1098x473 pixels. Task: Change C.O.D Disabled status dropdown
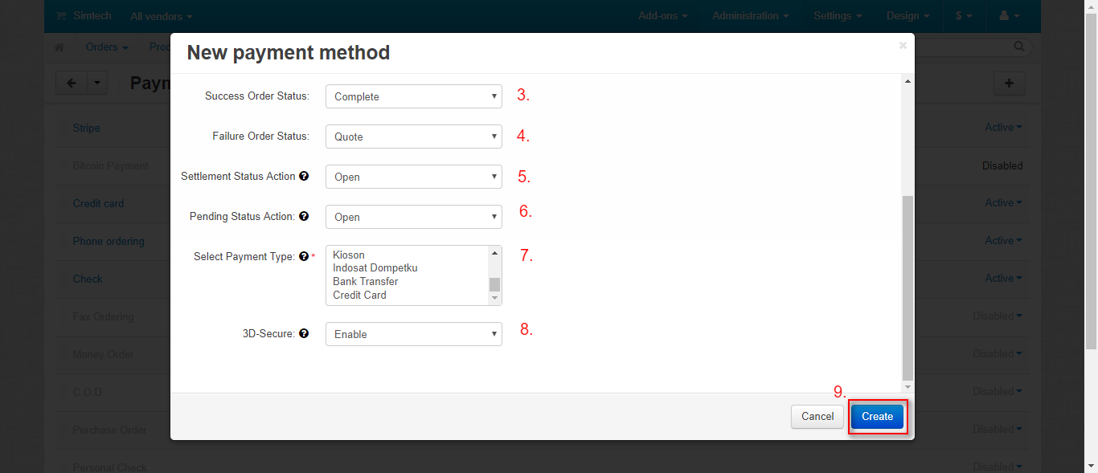tap(998, 391)
